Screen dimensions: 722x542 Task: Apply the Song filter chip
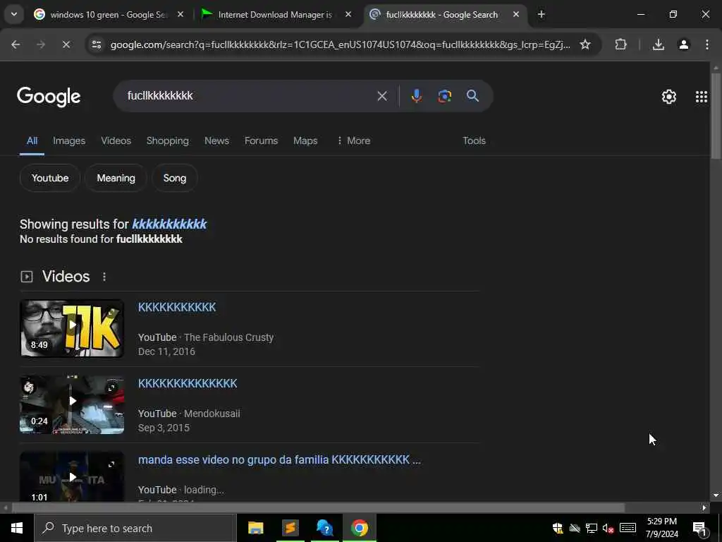175,178
